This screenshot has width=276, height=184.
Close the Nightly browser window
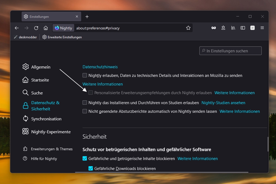(263, 16)
